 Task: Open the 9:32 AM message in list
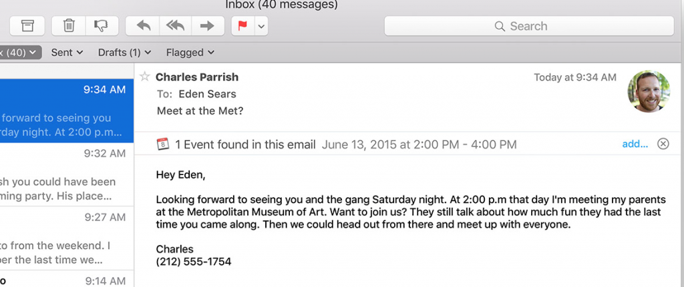[67, 174]
